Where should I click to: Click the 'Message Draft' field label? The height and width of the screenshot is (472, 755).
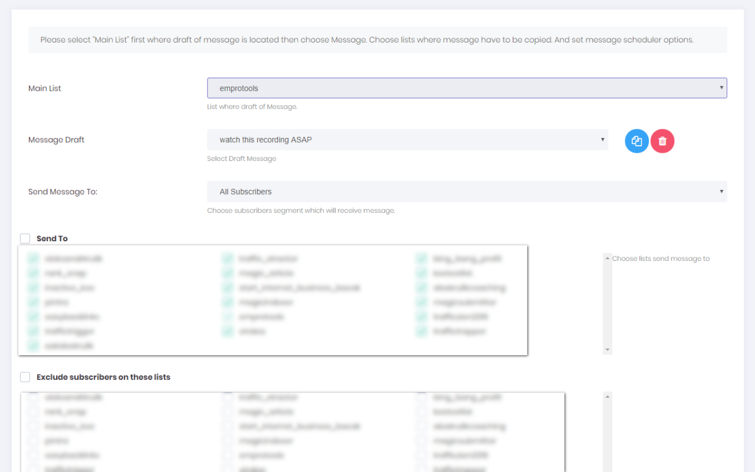click(57, 140)
